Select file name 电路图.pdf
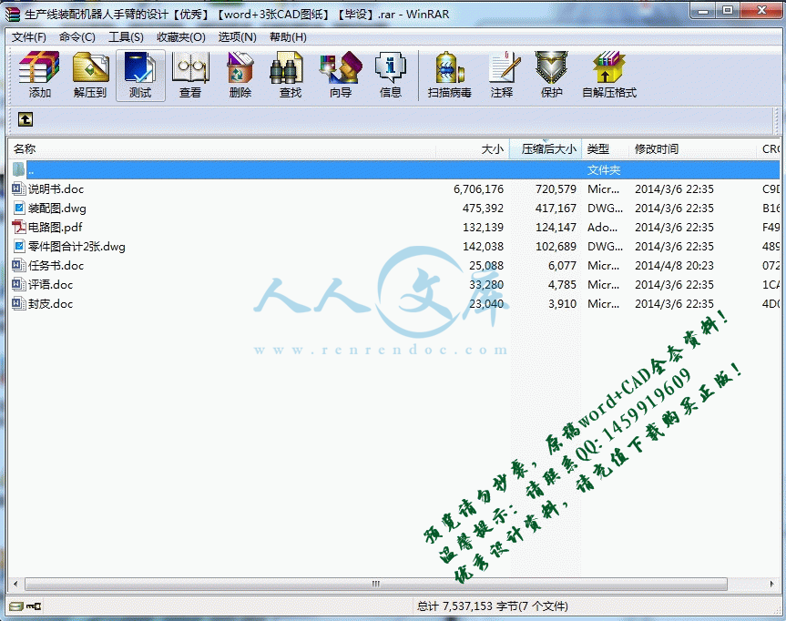 pos(56,227)
